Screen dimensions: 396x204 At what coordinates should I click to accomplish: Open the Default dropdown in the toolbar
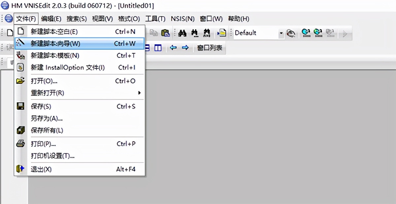pyautogui.click(x=281, y=33)
